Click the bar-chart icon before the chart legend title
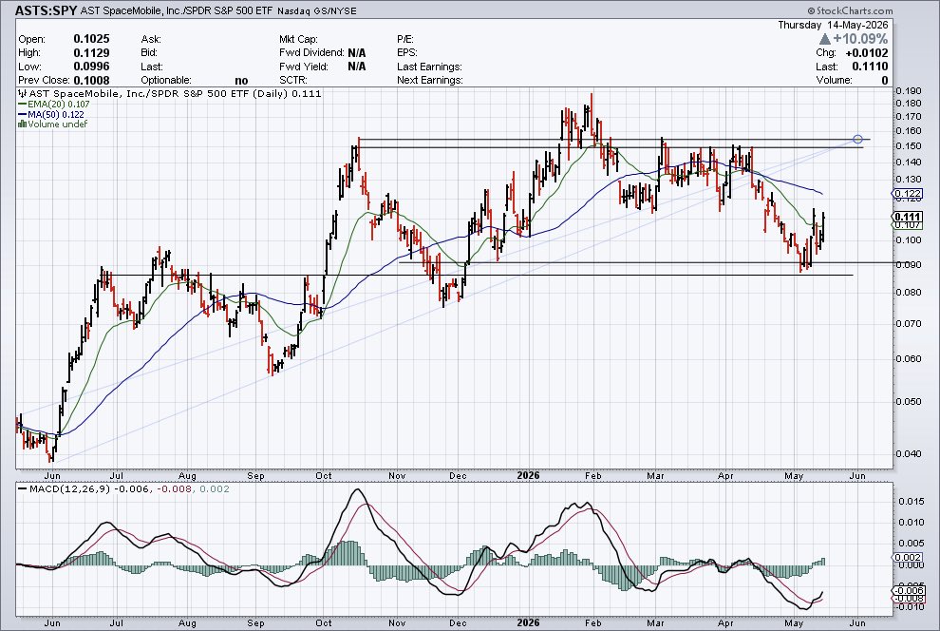This screenshot has height=631, width=940. pyautogui.click(x=22, y=93)
